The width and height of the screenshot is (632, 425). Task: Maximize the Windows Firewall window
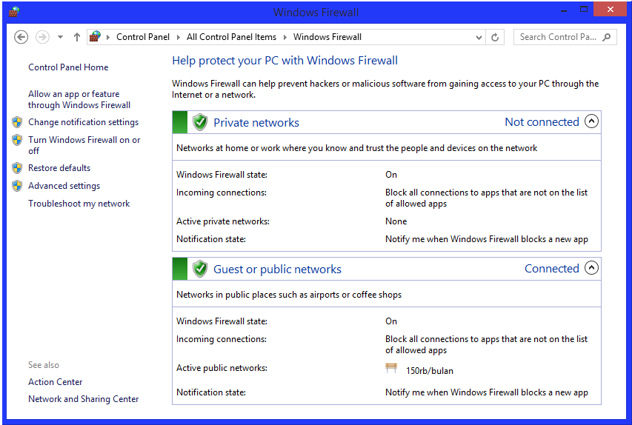(584, 10)
